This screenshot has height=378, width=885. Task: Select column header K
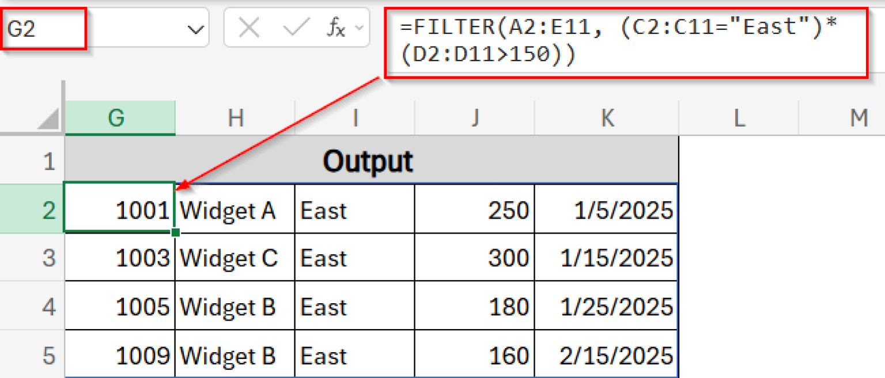click(607, 118)
